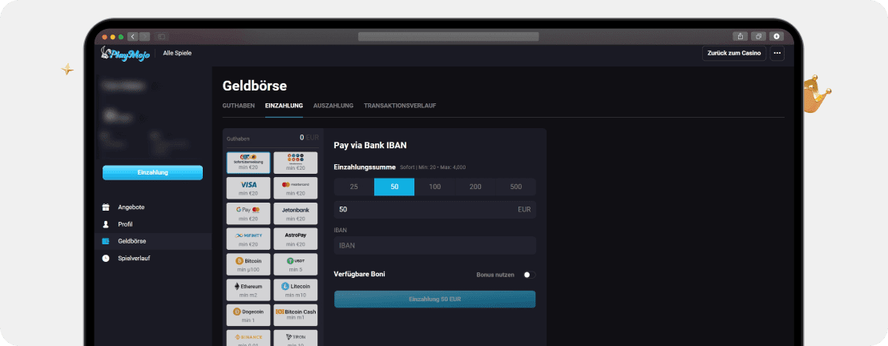The width and height of the screenshot is (888, 346).
Task: Click the Pay via Bank IBAN heading
Action: [370, 146]
